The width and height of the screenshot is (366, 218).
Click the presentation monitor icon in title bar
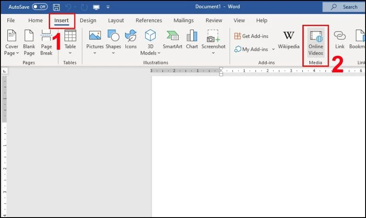(x=96, y=7)
